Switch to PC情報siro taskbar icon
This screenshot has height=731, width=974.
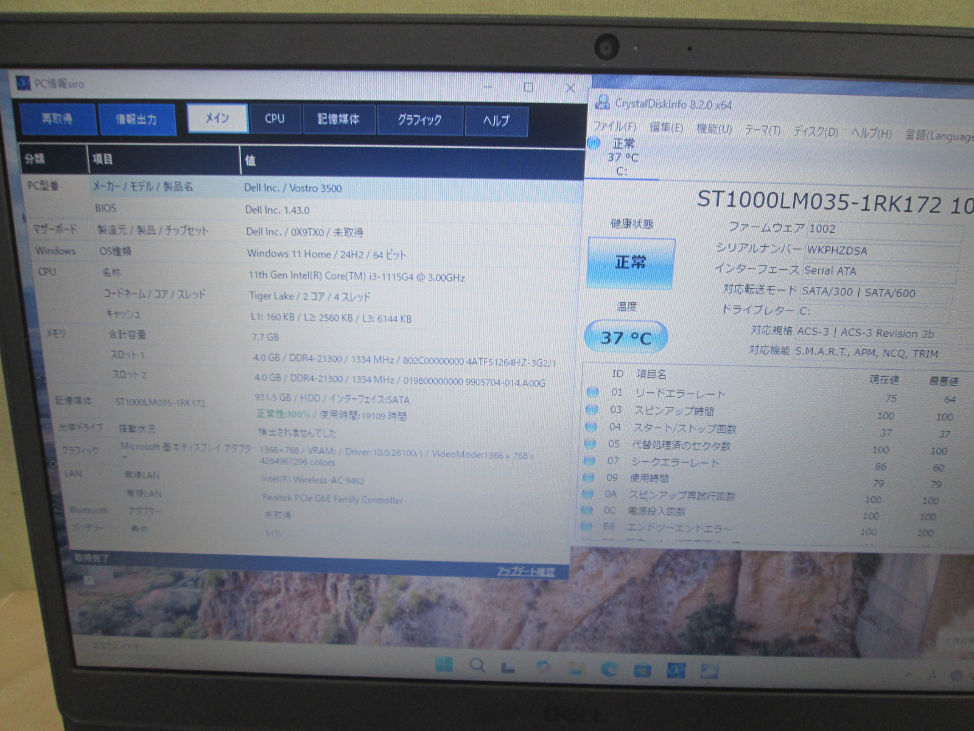click(676, 671)
